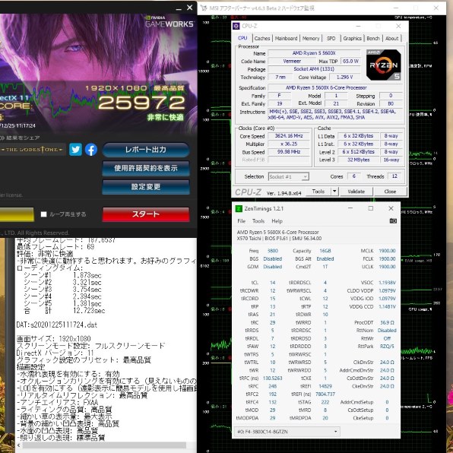Image resolution: width=453 pixels, height=453 pixels.
Task: Click the Freq value 3800 in ZenTimings
Action: (272, 251)
